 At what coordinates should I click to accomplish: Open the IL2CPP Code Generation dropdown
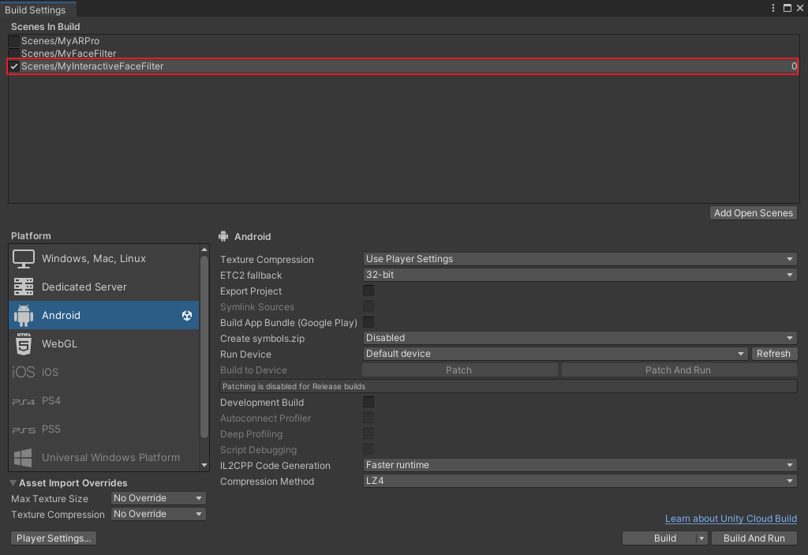pyautogui.click(x=580, y=465)
